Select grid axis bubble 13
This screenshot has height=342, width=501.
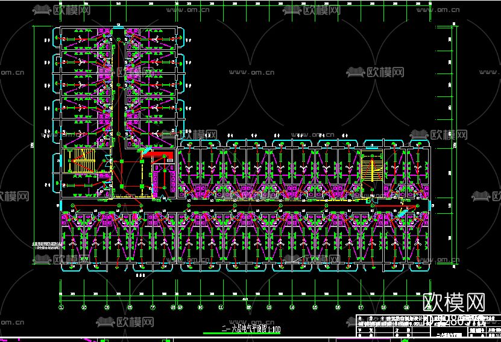tap(269, 307)
